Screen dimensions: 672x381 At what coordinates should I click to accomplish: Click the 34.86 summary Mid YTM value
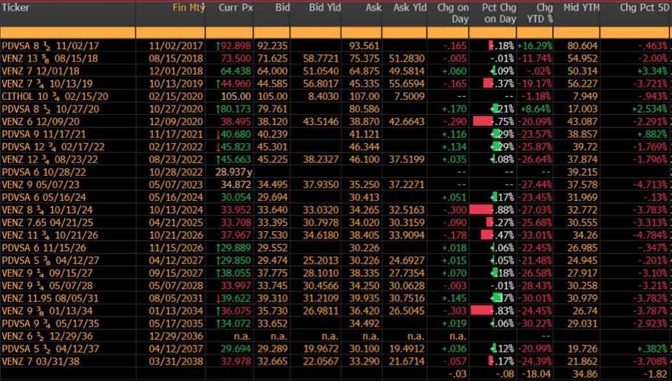pos(585,374)
